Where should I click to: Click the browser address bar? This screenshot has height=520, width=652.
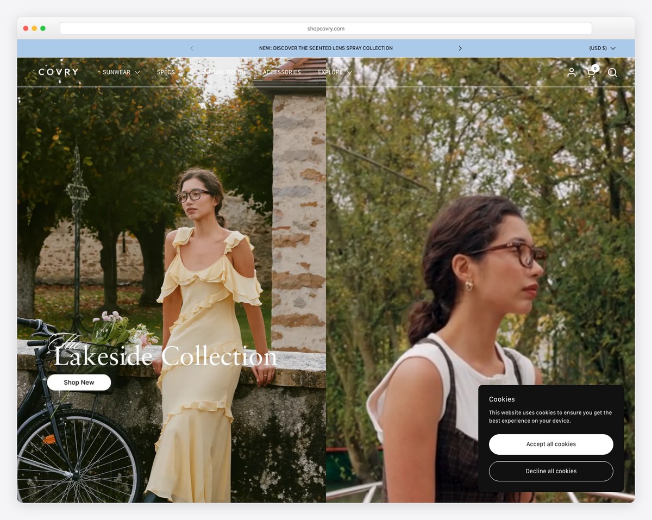point(326,28)
